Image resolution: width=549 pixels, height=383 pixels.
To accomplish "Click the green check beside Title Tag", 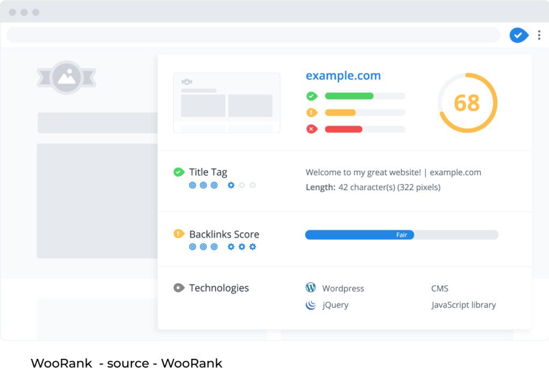I will point(179,172).
